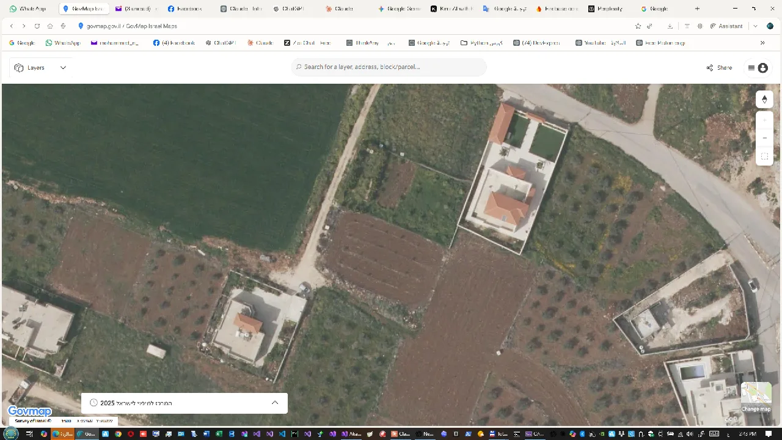Show more bookmarks overflow chevron
This screenshot has height=440, width=782.
click(762, 43)
